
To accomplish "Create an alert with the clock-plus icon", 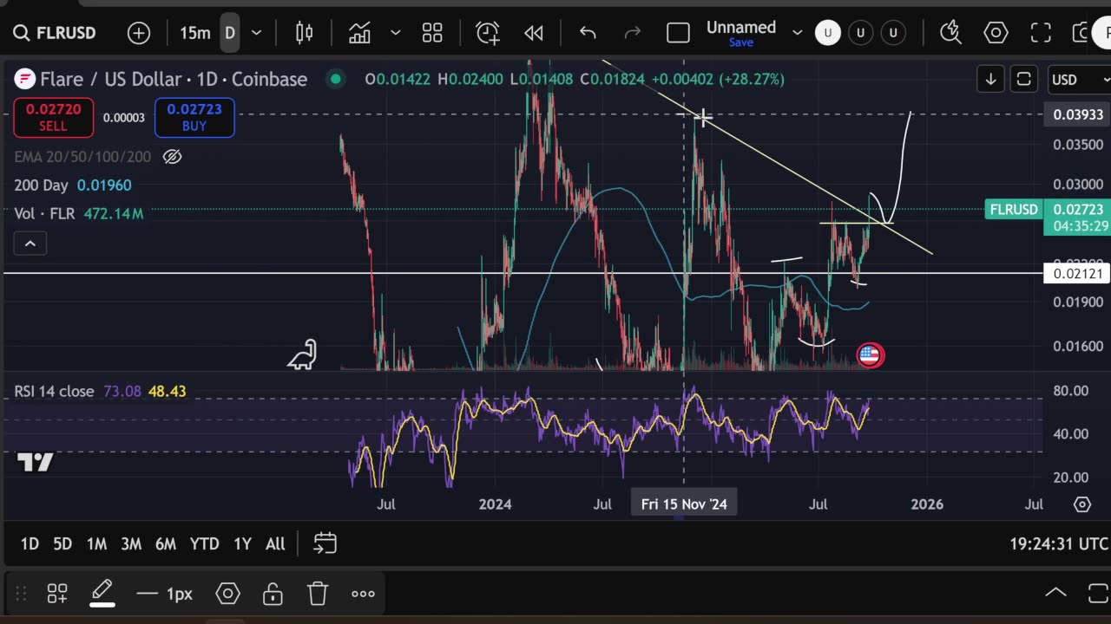I will [x=488, y=33].
